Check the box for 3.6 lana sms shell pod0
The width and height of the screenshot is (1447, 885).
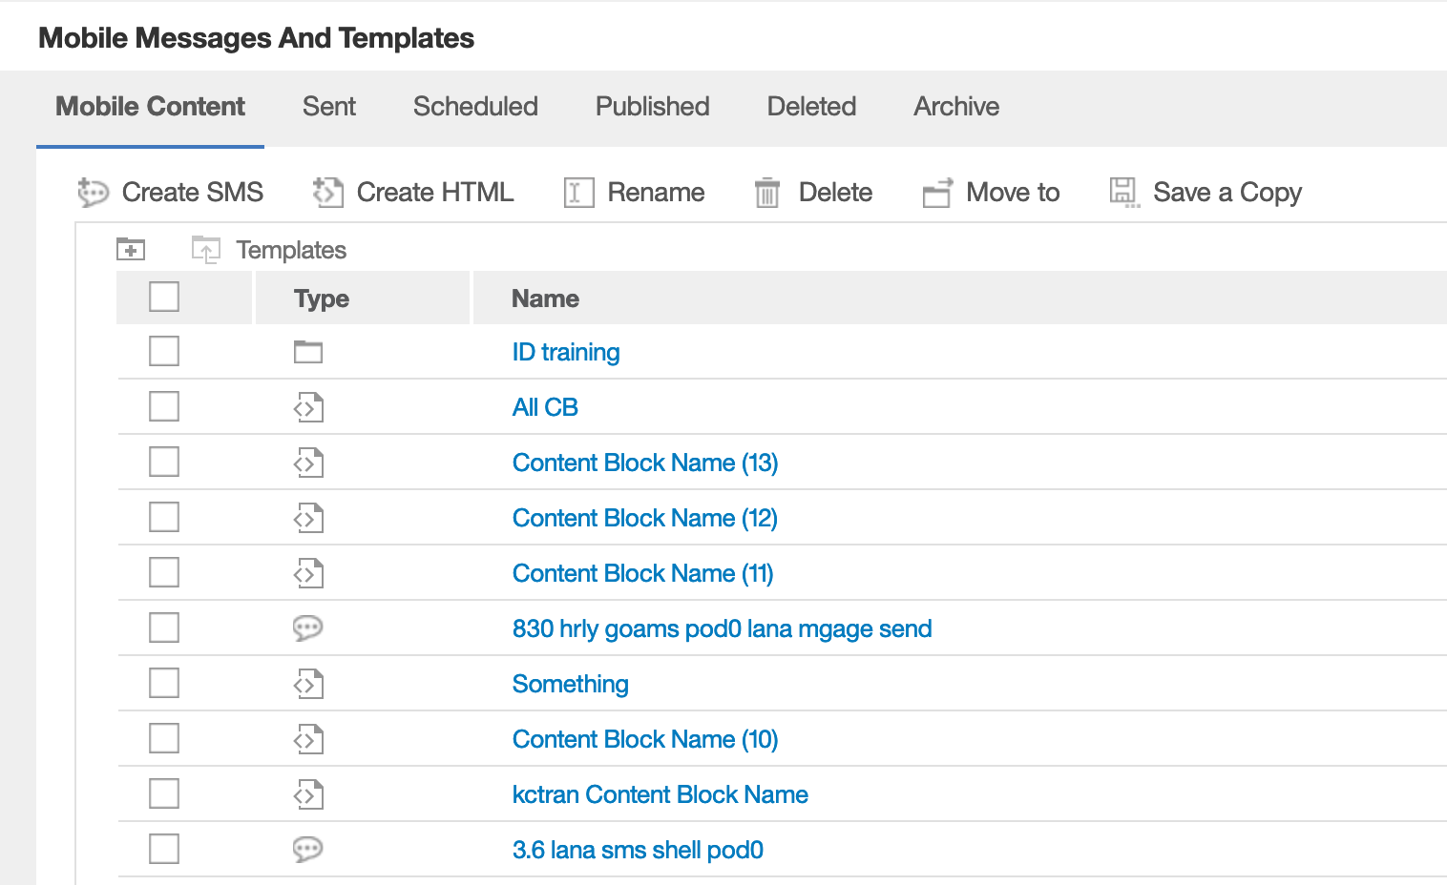click(x=164, y=849)
